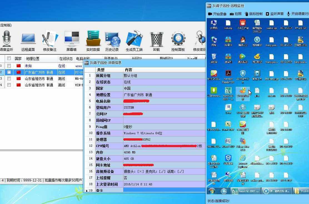Launch the 远程桌面 remote desktop tool
The width and height of the screenshot is (309, 204).
28,41
